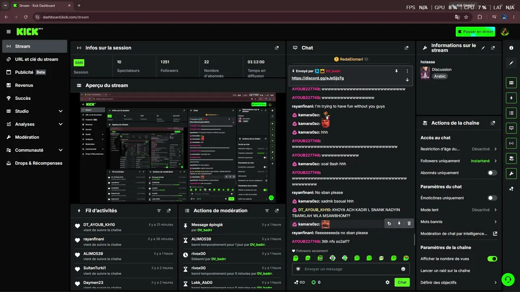Click Passer en direct button
Viewport: 520px width, 292px height.
point(475,32)
